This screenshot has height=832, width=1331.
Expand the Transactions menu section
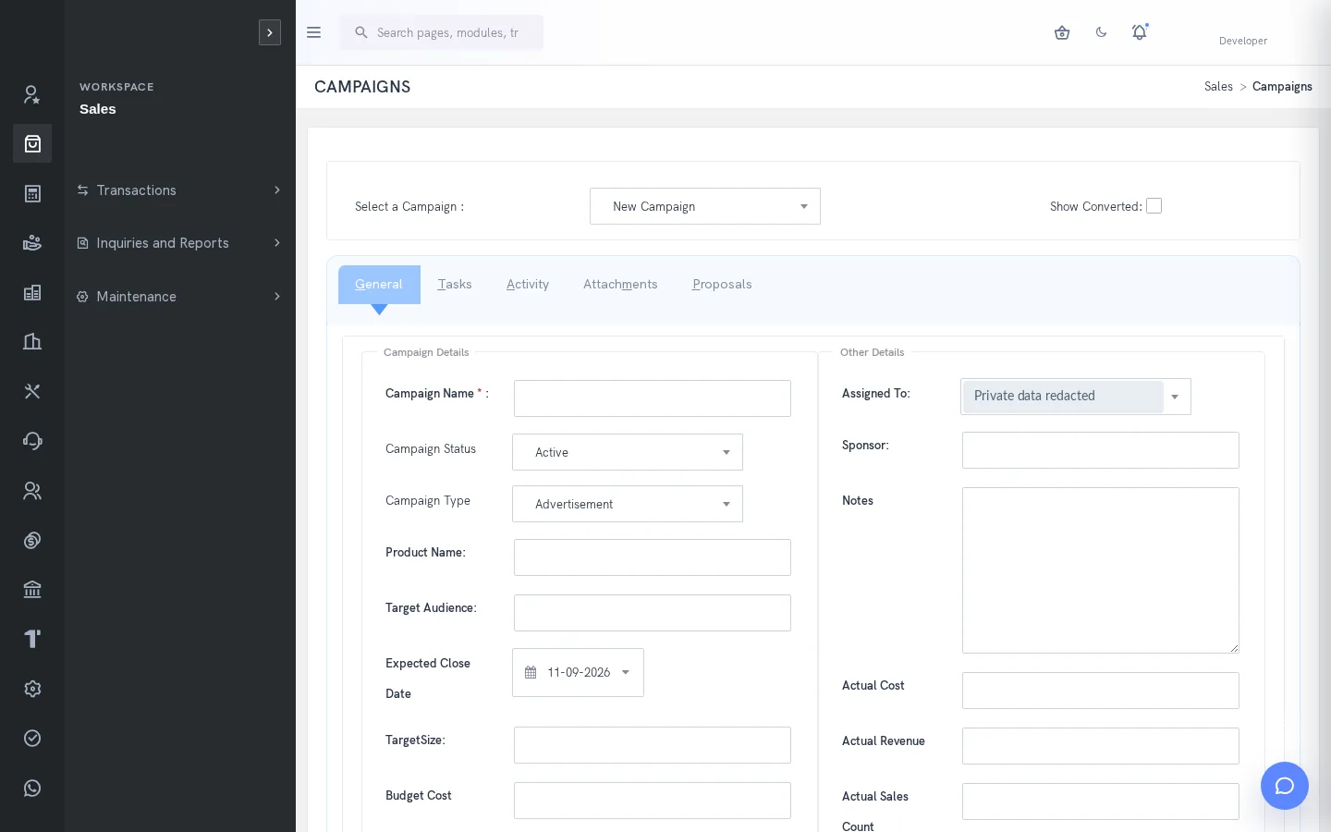180,190
